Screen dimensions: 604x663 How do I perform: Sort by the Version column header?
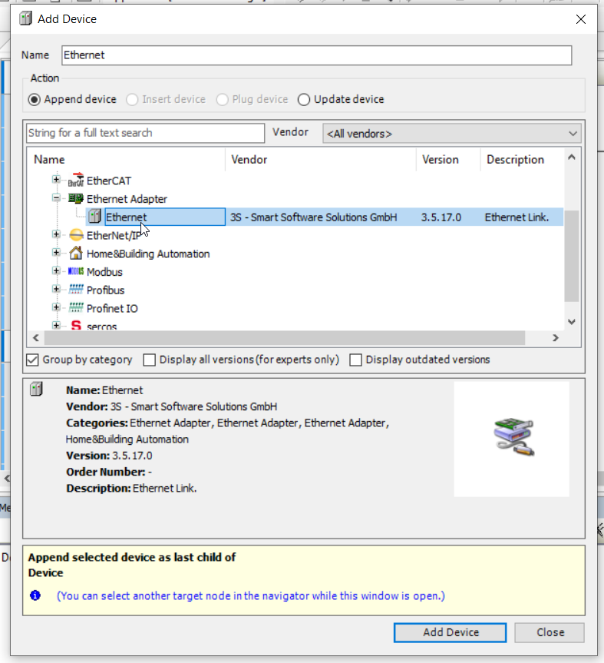448,159
